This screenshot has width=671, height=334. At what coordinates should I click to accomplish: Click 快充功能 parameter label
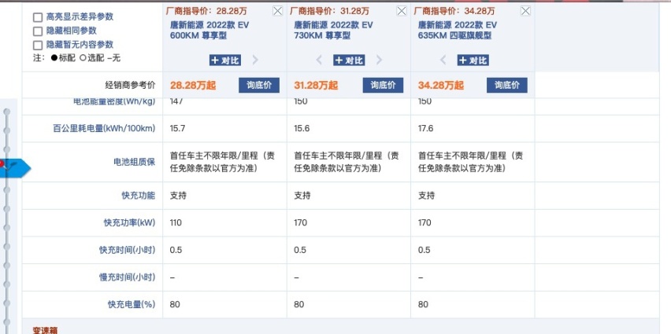point(139,196)
